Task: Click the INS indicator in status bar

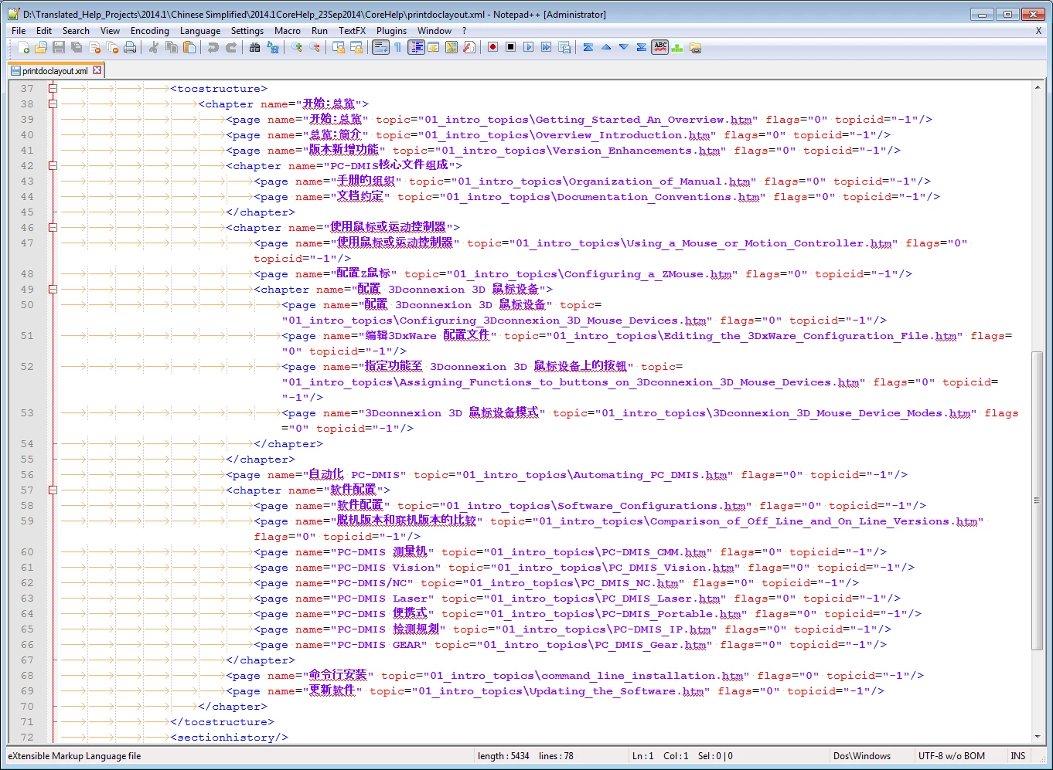Action: [1018, 756]
